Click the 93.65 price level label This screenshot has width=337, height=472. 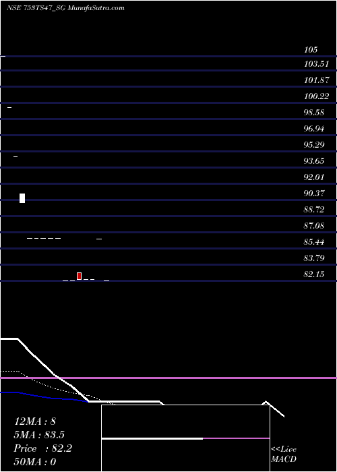(x=314, y=161)
